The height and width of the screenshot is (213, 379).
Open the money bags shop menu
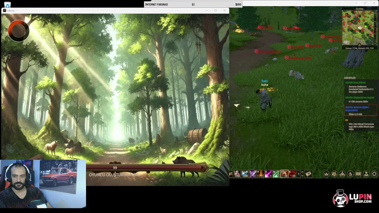coord(334,174)
